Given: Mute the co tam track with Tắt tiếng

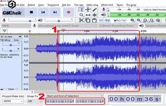Looking at the screenshot, I should (x=5, y=40).
